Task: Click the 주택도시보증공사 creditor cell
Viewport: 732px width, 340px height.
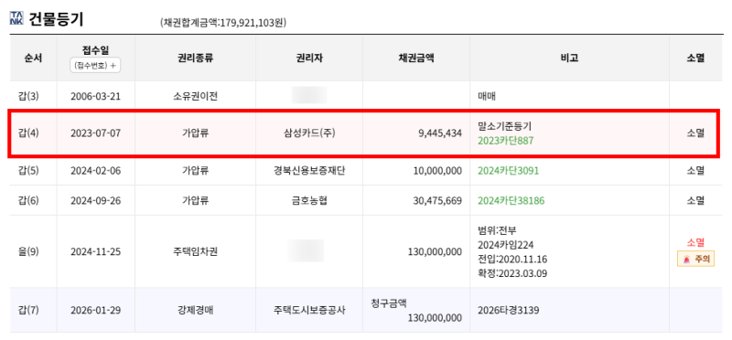Action: coord(309,310)
